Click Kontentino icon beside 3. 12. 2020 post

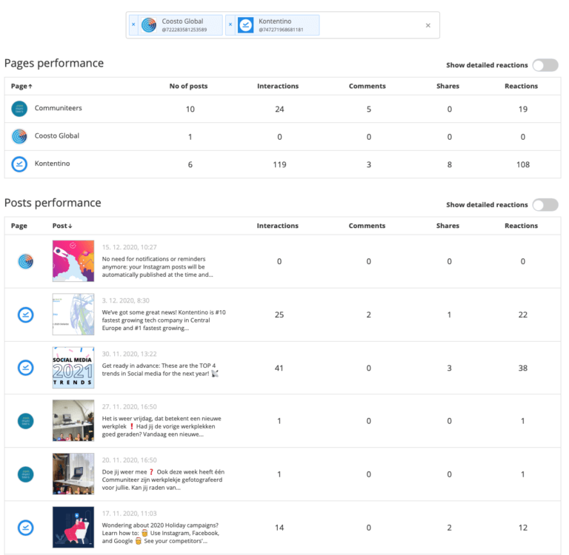pos(25,314)
